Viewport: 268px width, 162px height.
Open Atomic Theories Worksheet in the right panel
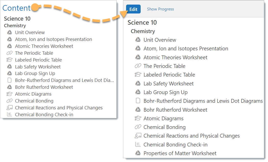(x=175, y=57)
